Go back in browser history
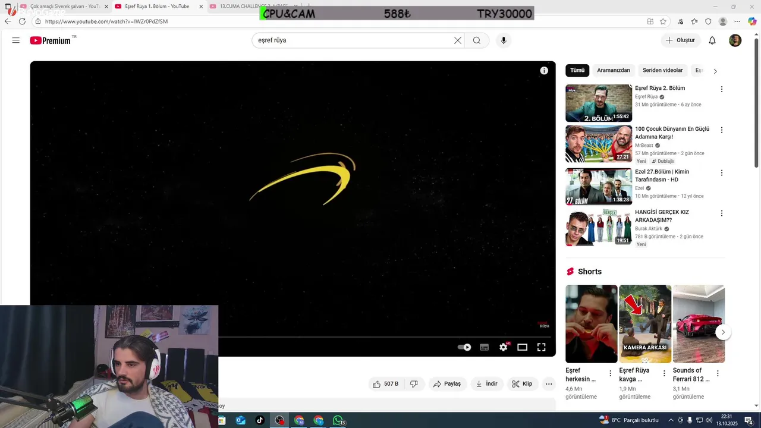The image size is (761, 428). coord(8,21)
